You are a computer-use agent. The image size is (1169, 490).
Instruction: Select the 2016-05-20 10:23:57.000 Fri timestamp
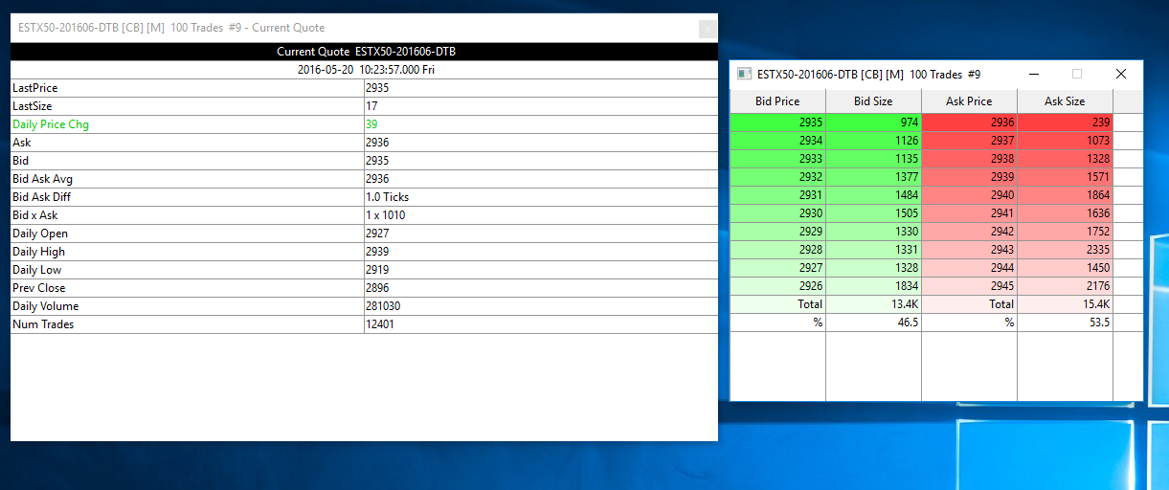tap(367, 70)
